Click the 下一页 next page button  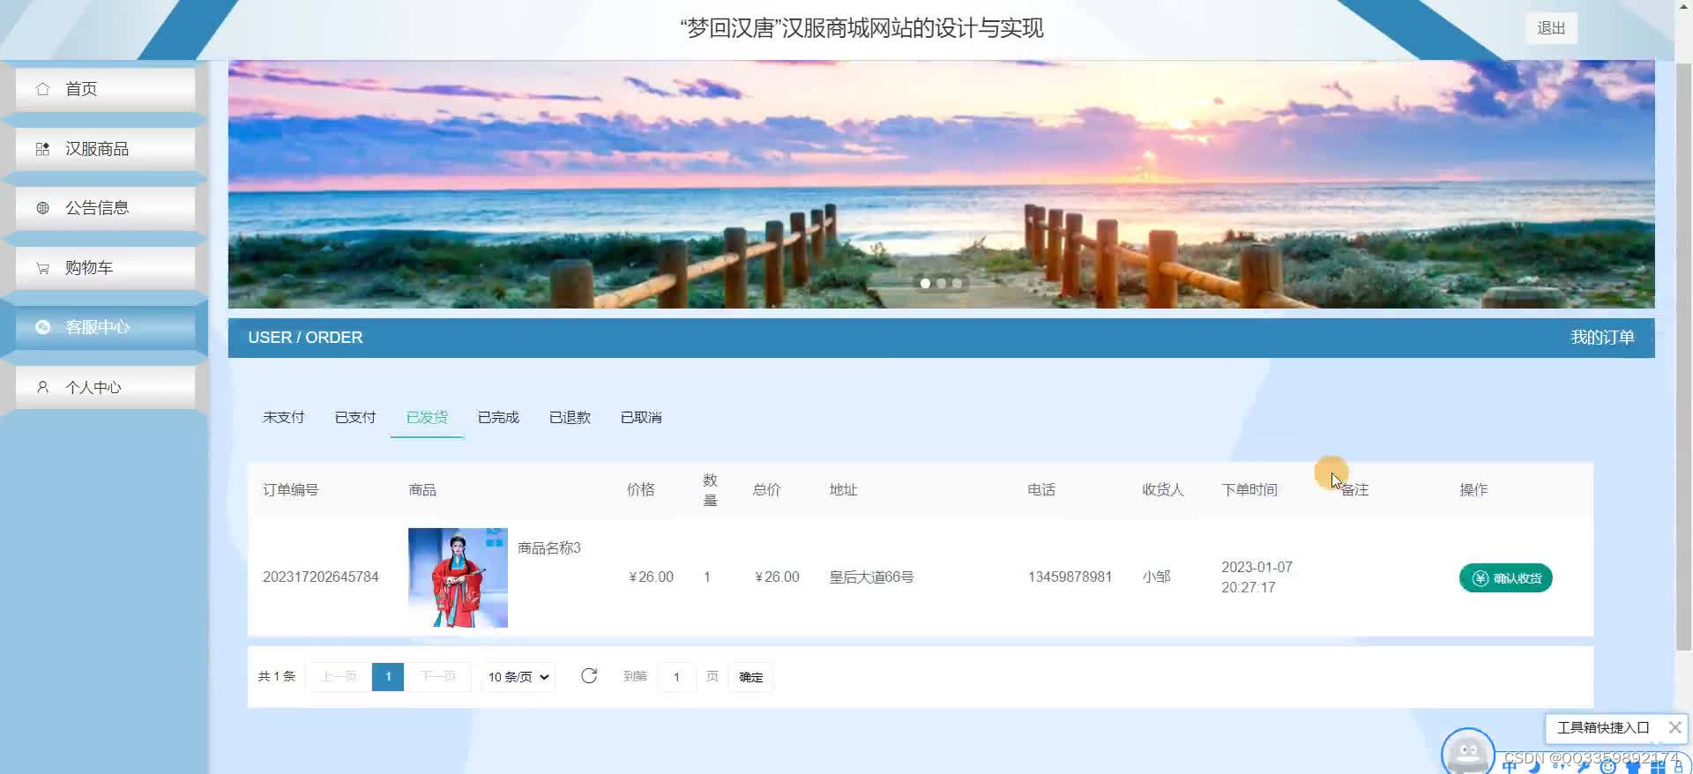[x=437, y=676]
